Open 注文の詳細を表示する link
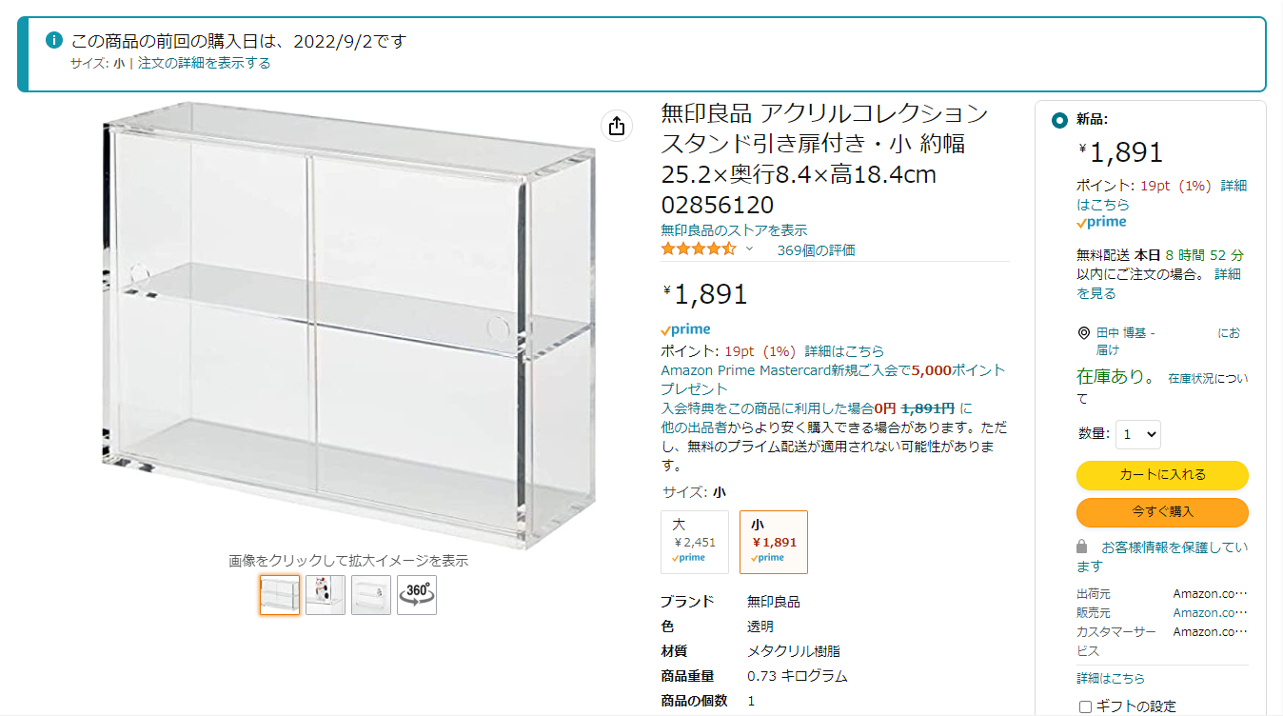The image size is (1283, 716). click(204, 63)
